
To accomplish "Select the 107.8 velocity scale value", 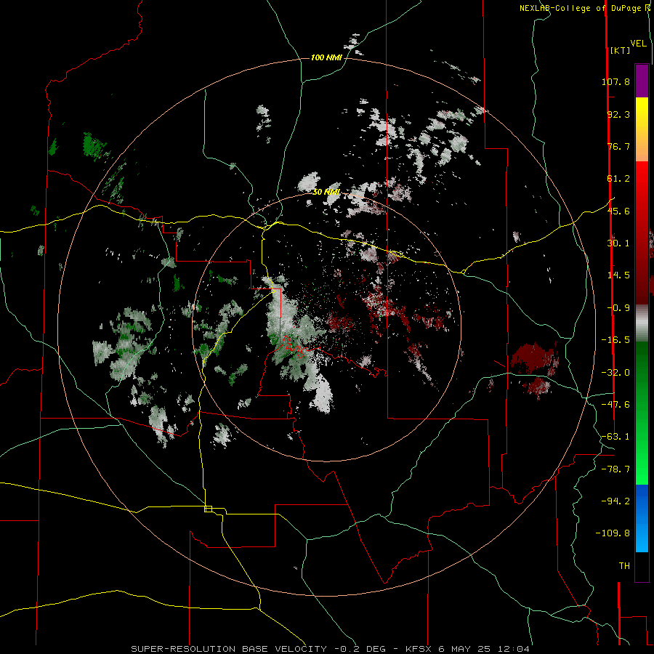I will pos(615,81).
